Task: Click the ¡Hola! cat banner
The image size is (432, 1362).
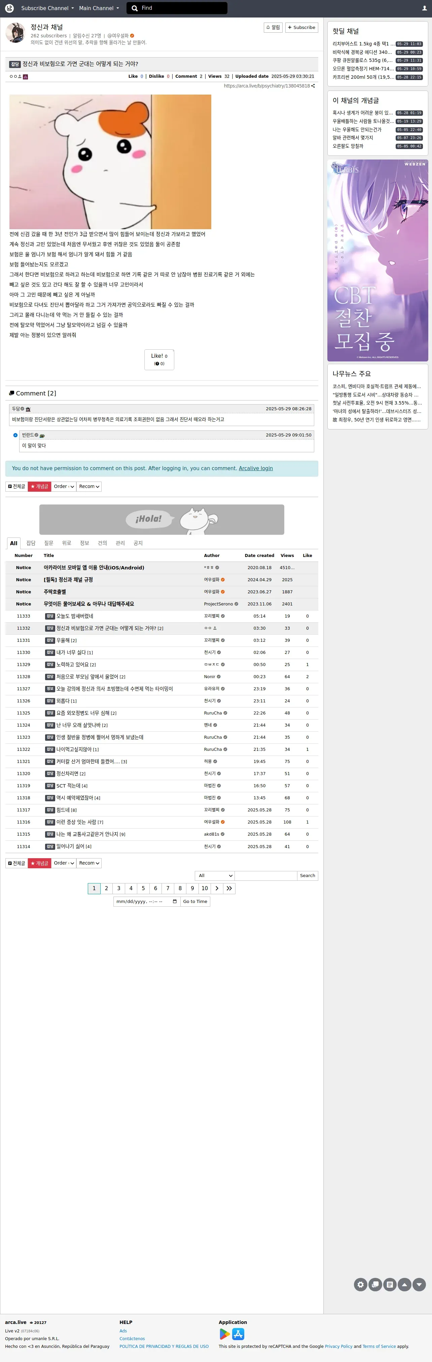Action: pyautogui.click(x=162, y=519)
